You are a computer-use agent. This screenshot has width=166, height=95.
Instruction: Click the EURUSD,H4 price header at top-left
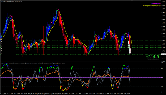[11, 1]
